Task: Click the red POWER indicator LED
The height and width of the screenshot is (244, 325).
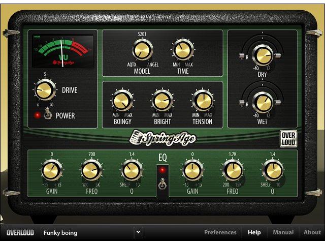Action: click(38, 115)
